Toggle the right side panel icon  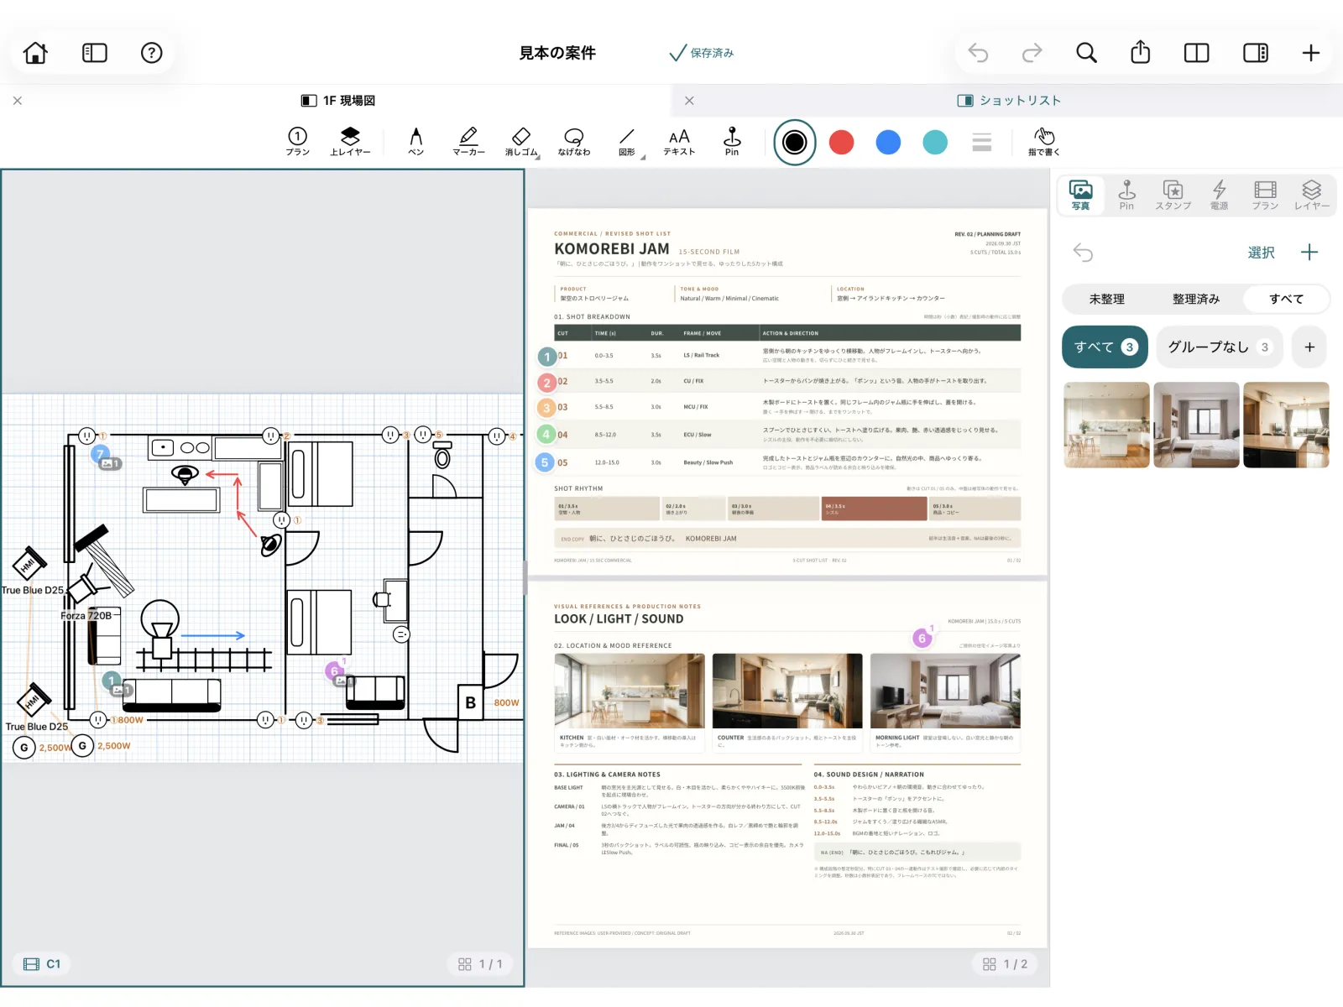(1256, 53)
